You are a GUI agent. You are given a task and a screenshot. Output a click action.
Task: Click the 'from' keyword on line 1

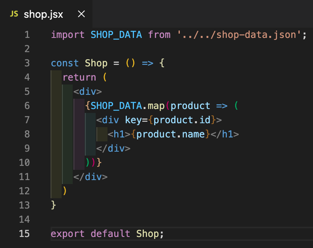(x=159, y=35)
